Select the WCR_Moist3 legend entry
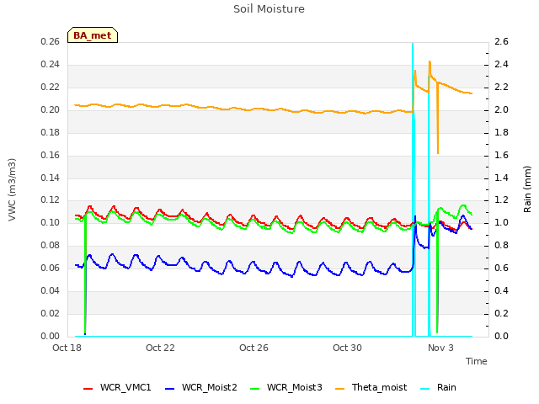Image resolution: width=539 pixels, height=404 pixels. [x=286, y=387]
